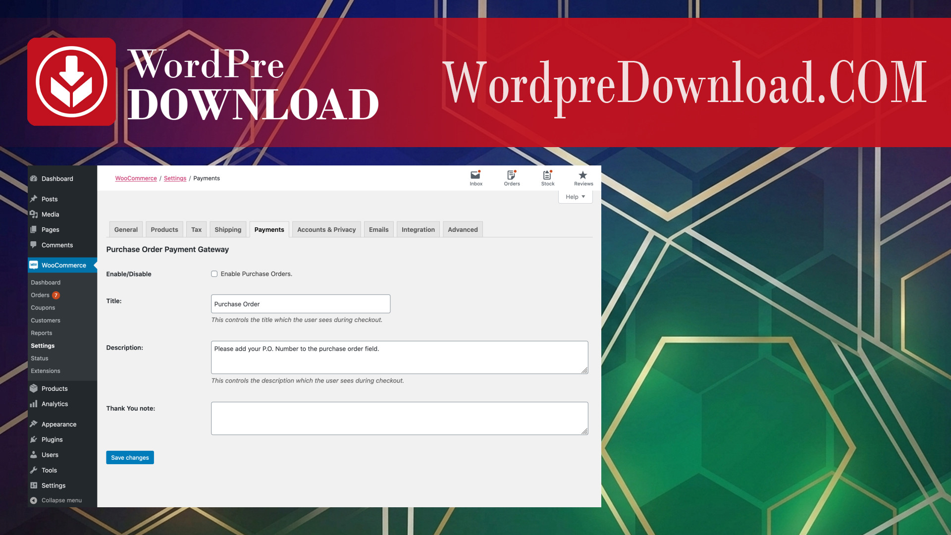The image size is (951, 535).
Task: Click the Products box icon in sidebar
Action: point(34,388)
